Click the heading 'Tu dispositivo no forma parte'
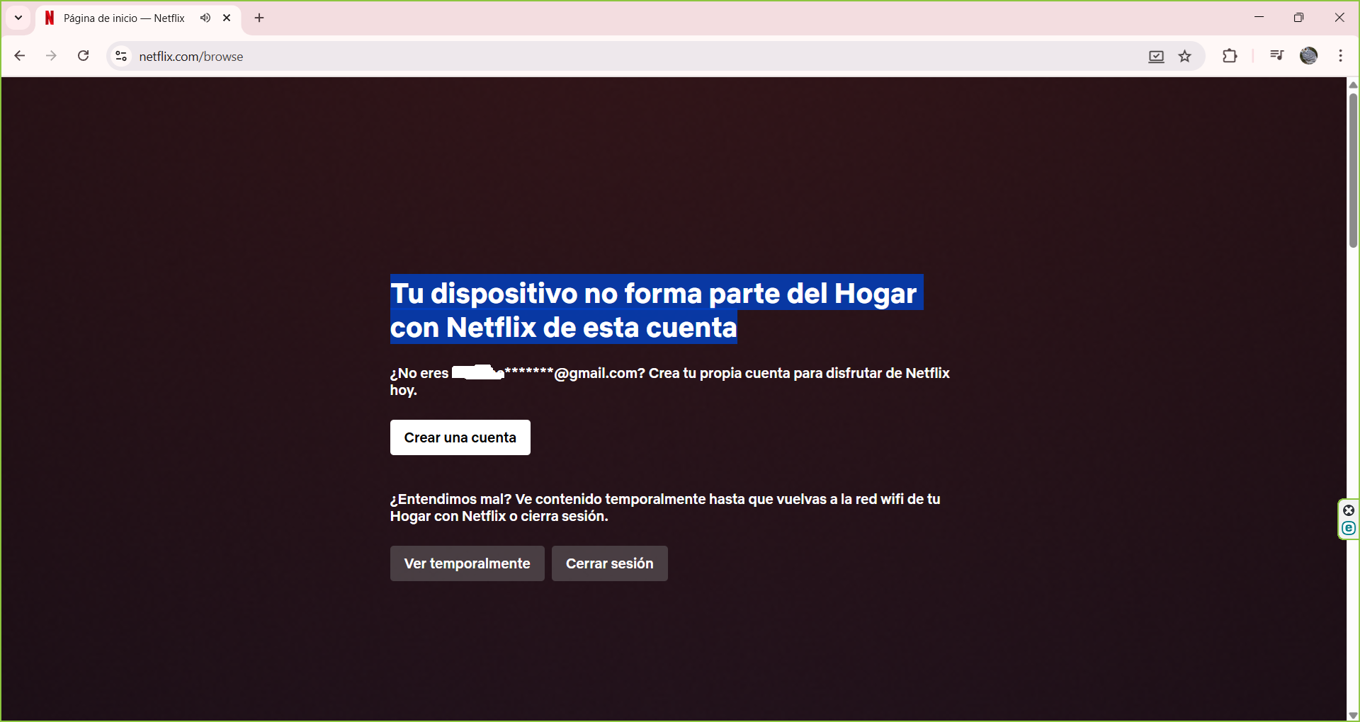The image size is (1360, 722). [657, 309]
